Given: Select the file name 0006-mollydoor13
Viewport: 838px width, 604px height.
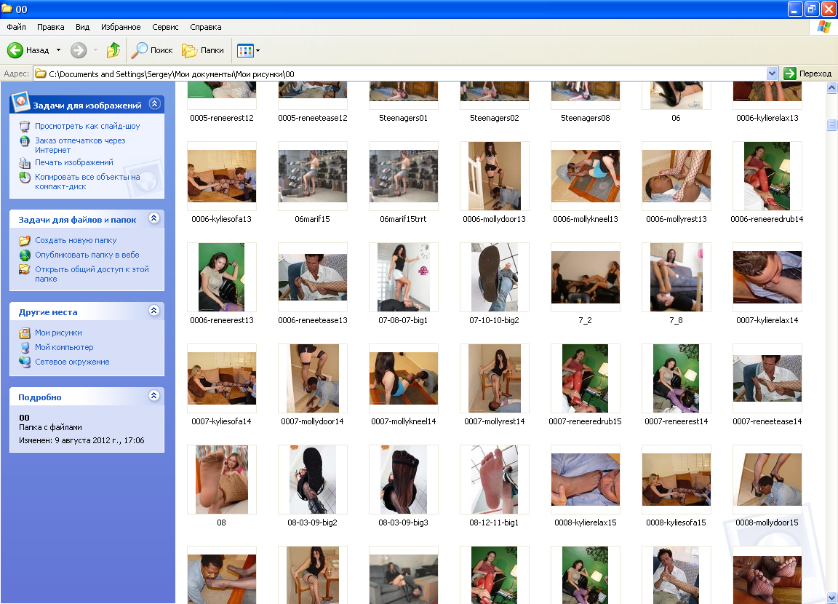Looking at the screenshot, I should pos(495,219).
